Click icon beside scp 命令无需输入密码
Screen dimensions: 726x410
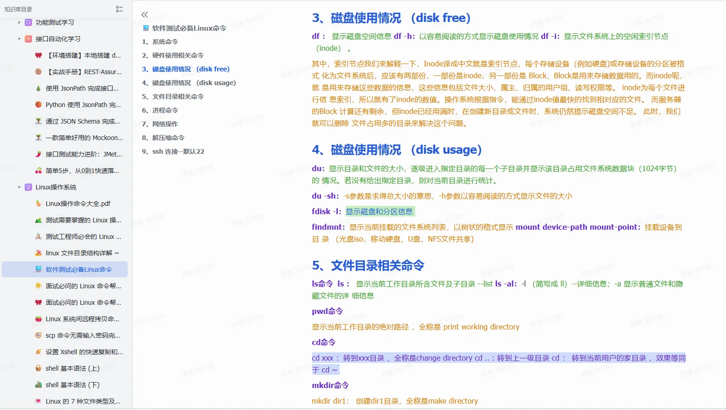tap(38, 335)
